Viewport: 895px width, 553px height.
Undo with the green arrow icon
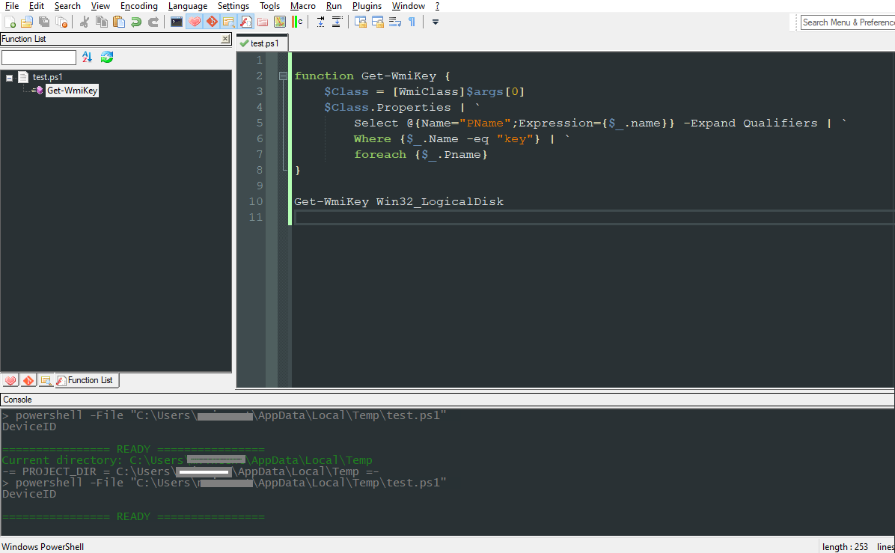tap(136, 22)
